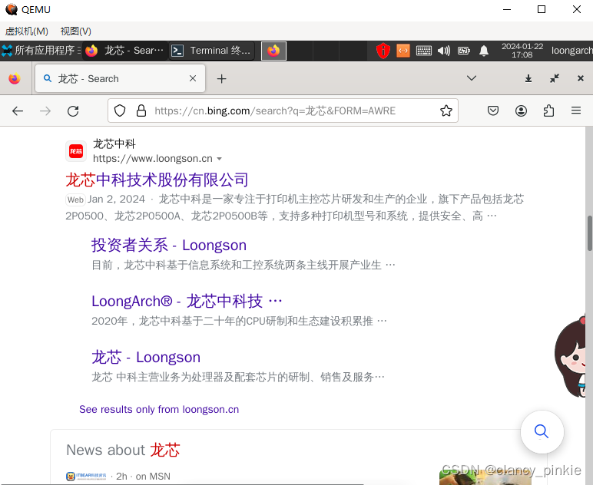
Task: Close the 龙芯 - Search tab
Action: (193, 78)
